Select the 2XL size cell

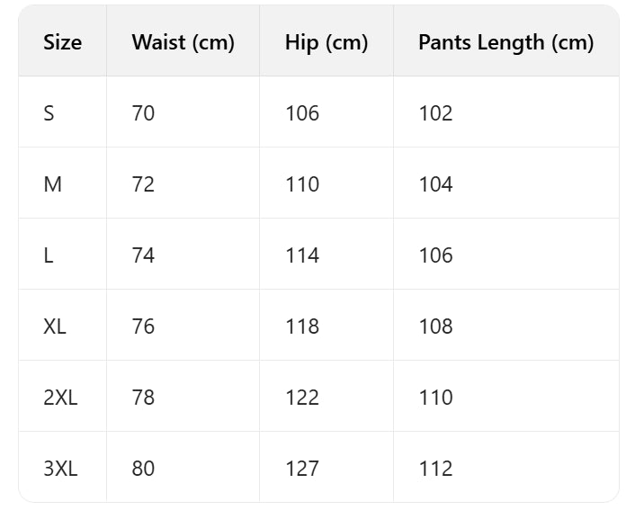coord(60,398)
